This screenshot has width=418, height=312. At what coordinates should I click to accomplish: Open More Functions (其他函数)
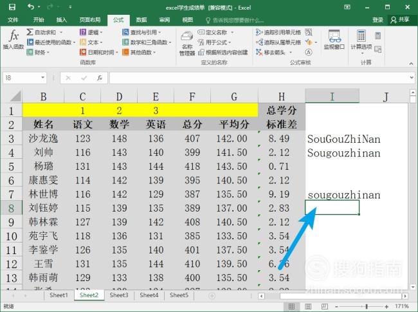click(137, 52)
